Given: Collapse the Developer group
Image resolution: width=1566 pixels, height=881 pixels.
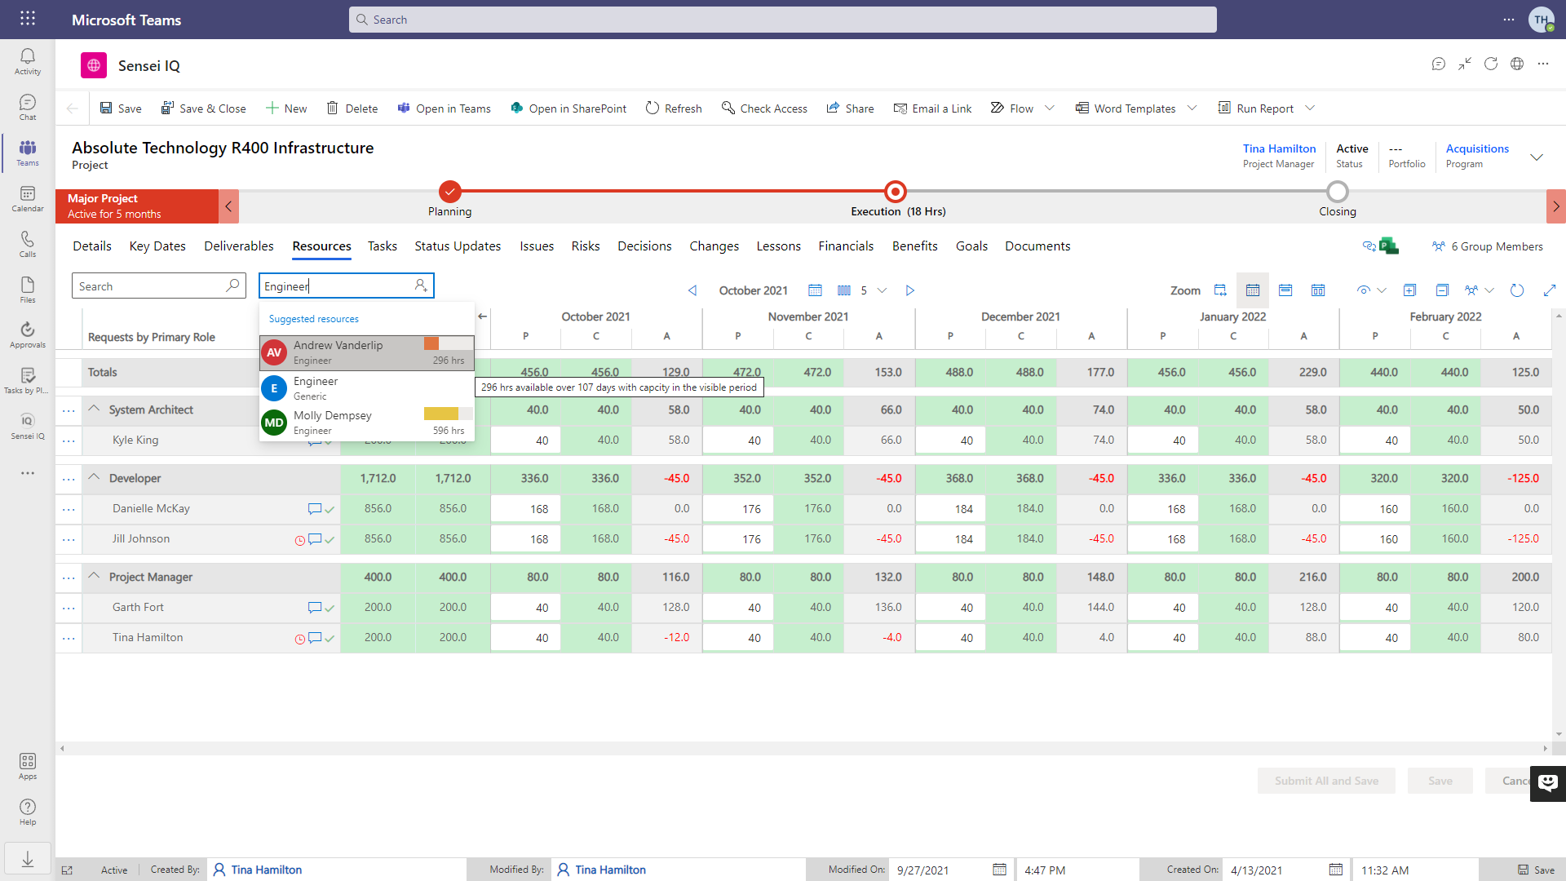Looking at the screenshot, I should (94, 477).
